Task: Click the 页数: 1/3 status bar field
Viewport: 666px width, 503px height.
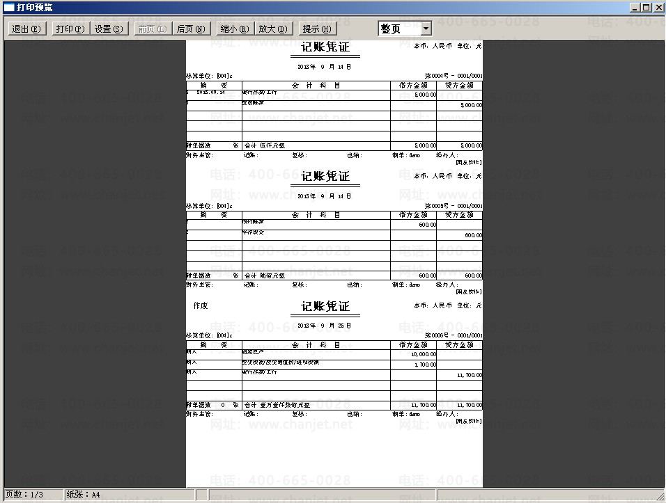Action: coord(24,495)
